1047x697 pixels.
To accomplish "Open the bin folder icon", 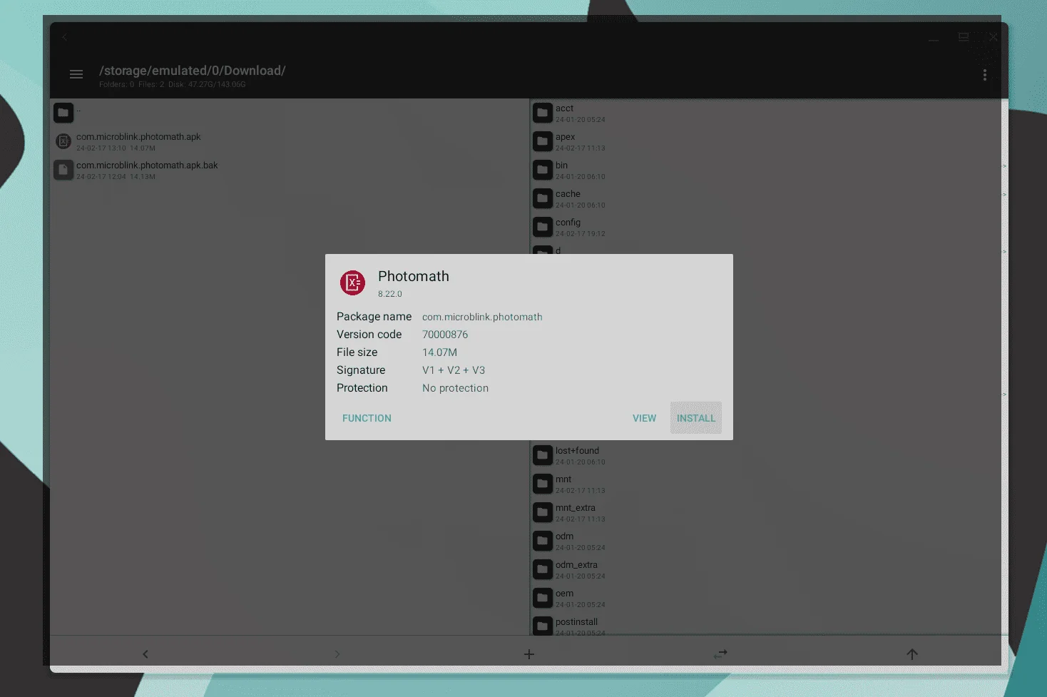I will point(543,170).
